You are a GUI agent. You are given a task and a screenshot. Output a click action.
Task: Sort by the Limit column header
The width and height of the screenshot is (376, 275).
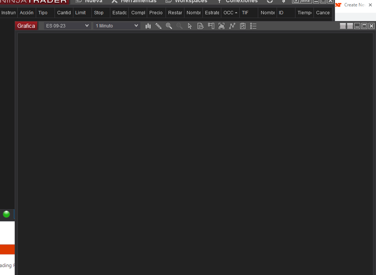82,13
